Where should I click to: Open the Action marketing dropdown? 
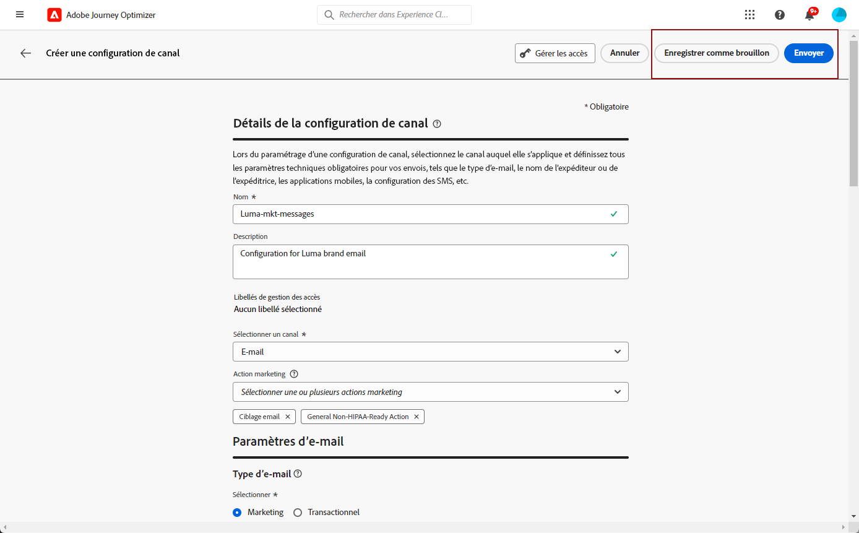click(431, 392)
